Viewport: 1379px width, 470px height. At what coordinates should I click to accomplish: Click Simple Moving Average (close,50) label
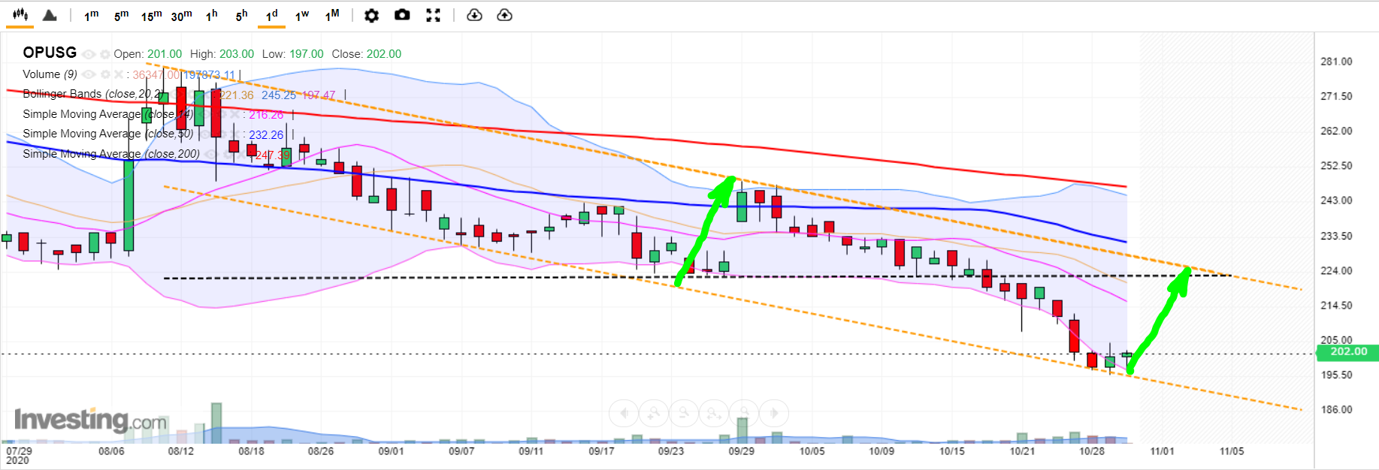[107, 134]
